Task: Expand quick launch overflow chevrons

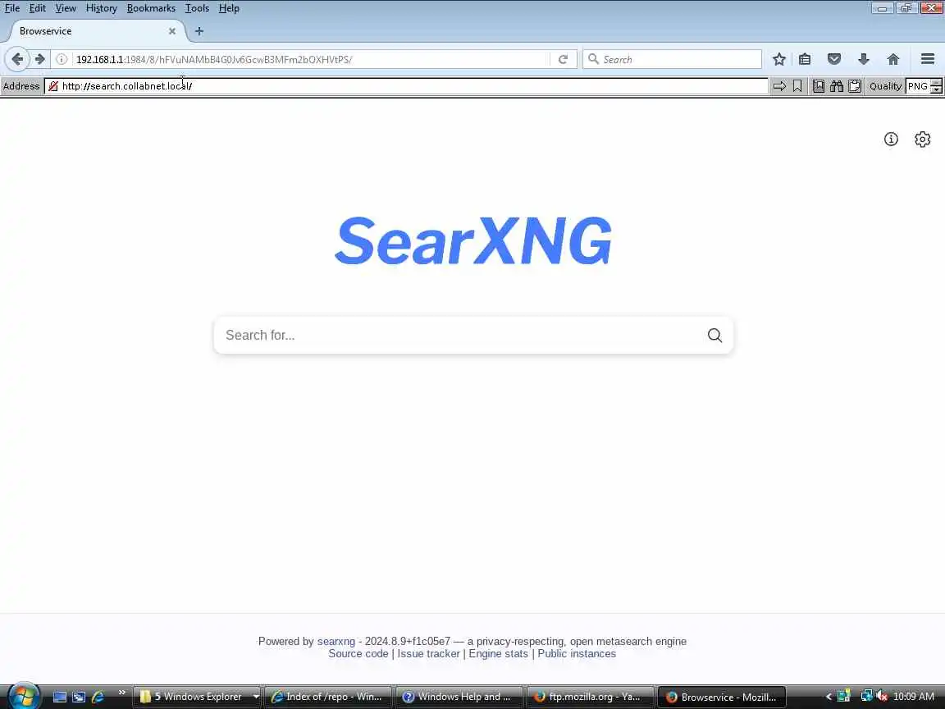Action: tap(121, 692)
